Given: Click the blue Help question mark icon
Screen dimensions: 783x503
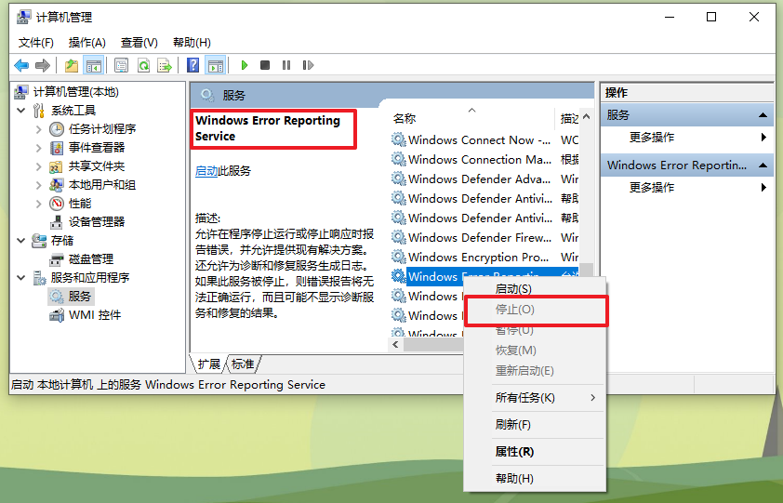Looking at the screenshot, I should click(192, 65).
